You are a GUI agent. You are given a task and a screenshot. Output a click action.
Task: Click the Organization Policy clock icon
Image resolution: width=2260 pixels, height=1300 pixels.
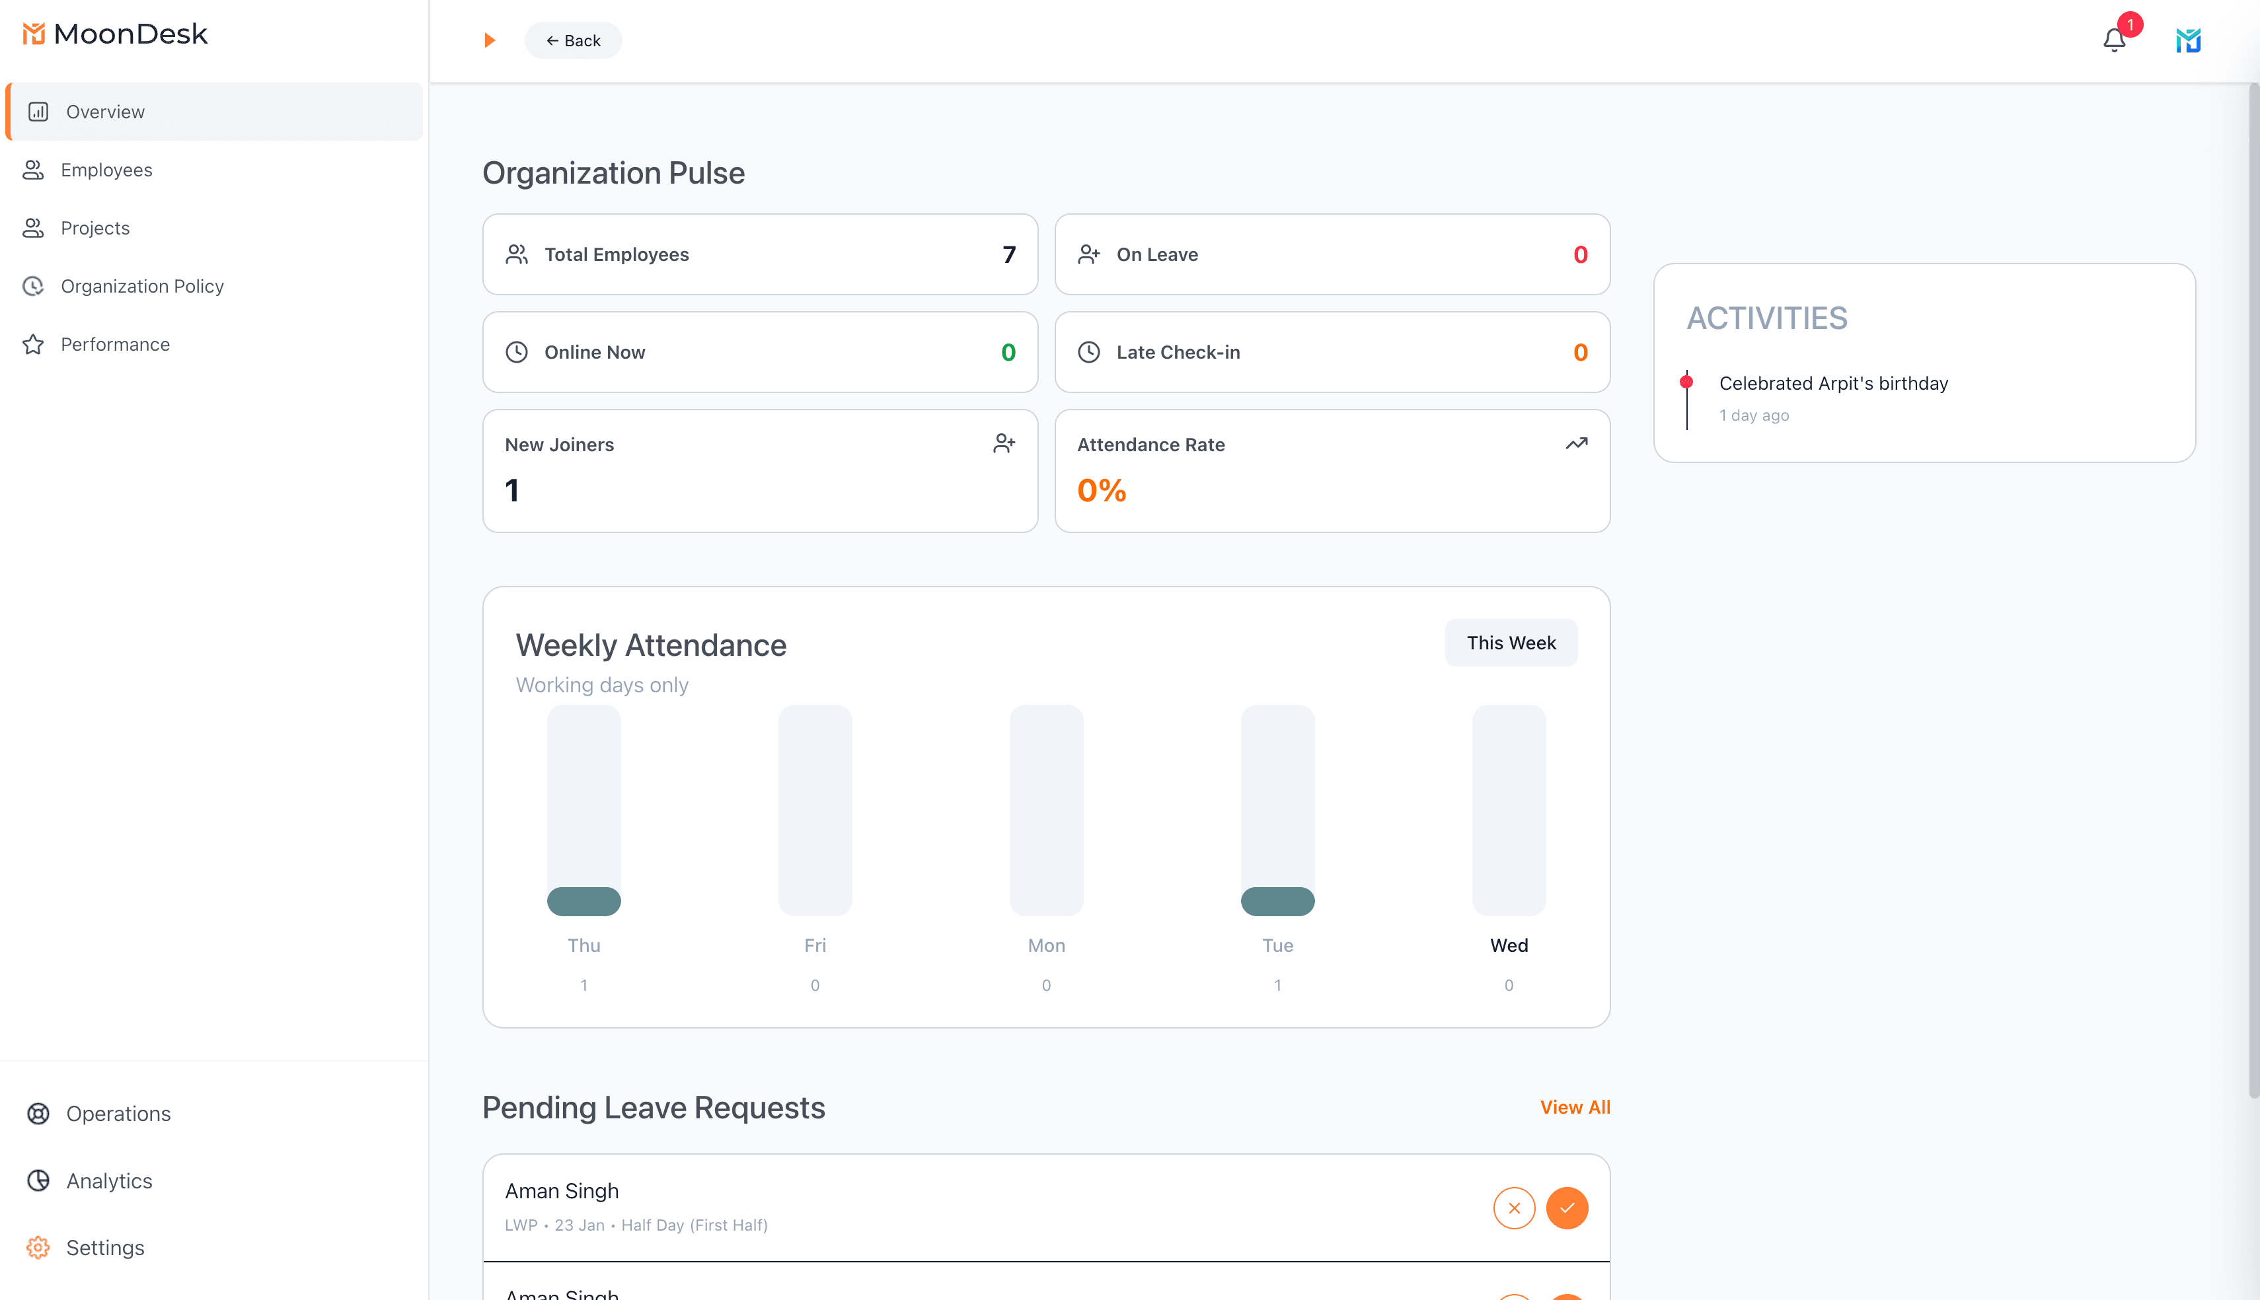[33, 286]
